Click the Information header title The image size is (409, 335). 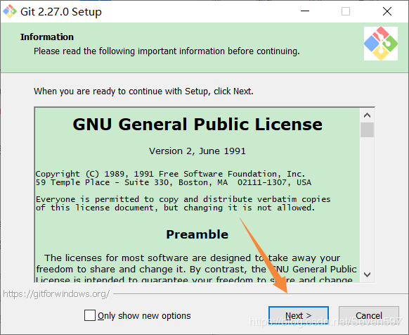(47, 37)
